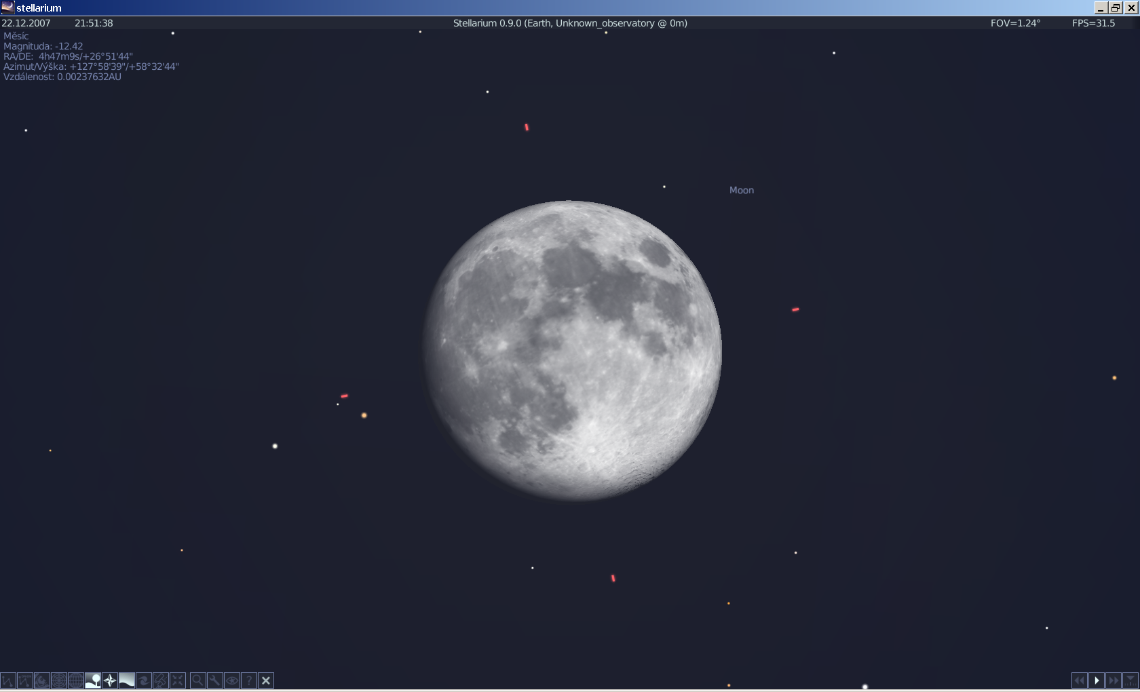Click the 'Moon' label text
Screen dimensions: 1140x692
tap(742, 191)
